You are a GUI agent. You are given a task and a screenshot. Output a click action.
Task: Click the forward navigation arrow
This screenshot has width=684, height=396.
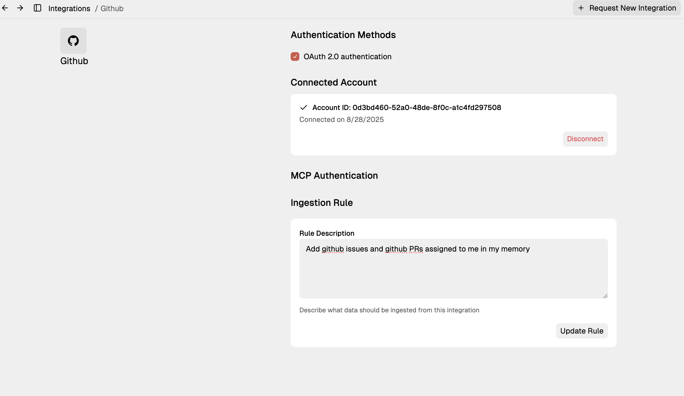pyautogui.click(x=20, y=8)
